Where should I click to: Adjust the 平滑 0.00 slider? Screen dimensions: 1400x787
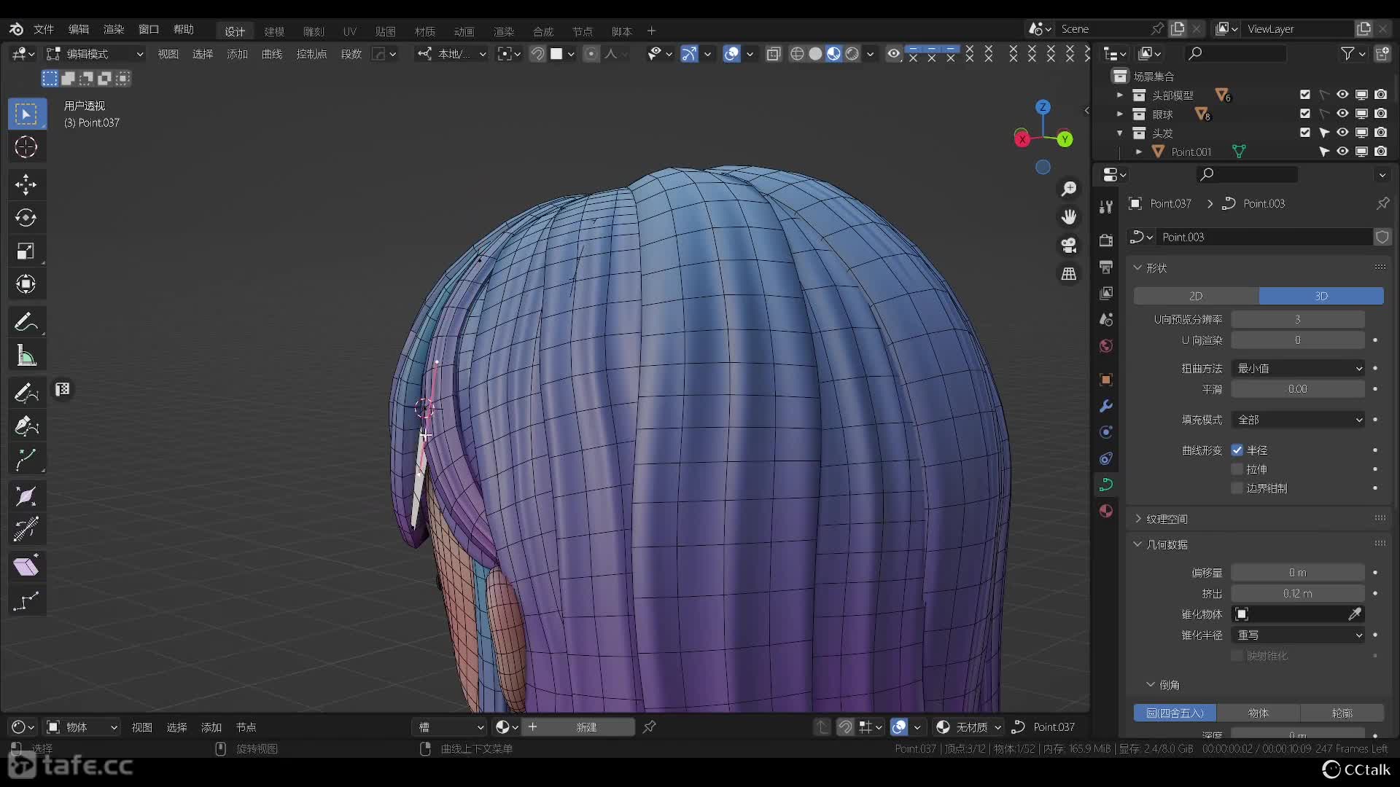pyautogui.click(x=1298, y=389)
